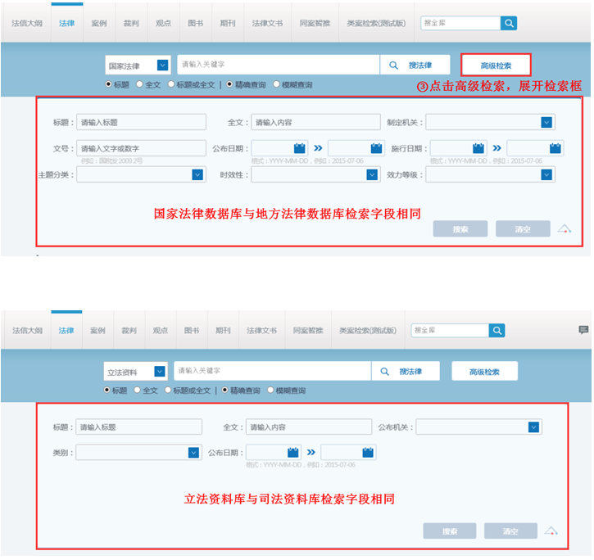Click the 文号 input field
The image size is (594, 560).
[141, 148]
